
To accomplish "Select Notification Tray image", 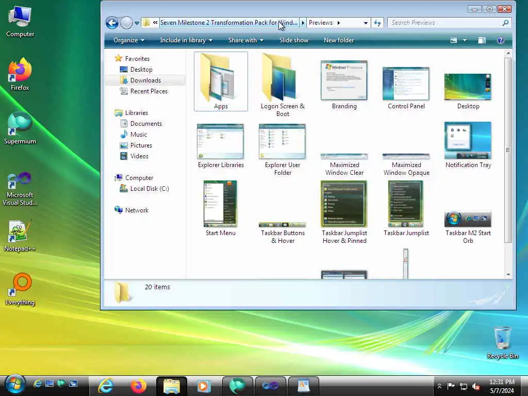I will coord(468,145).
